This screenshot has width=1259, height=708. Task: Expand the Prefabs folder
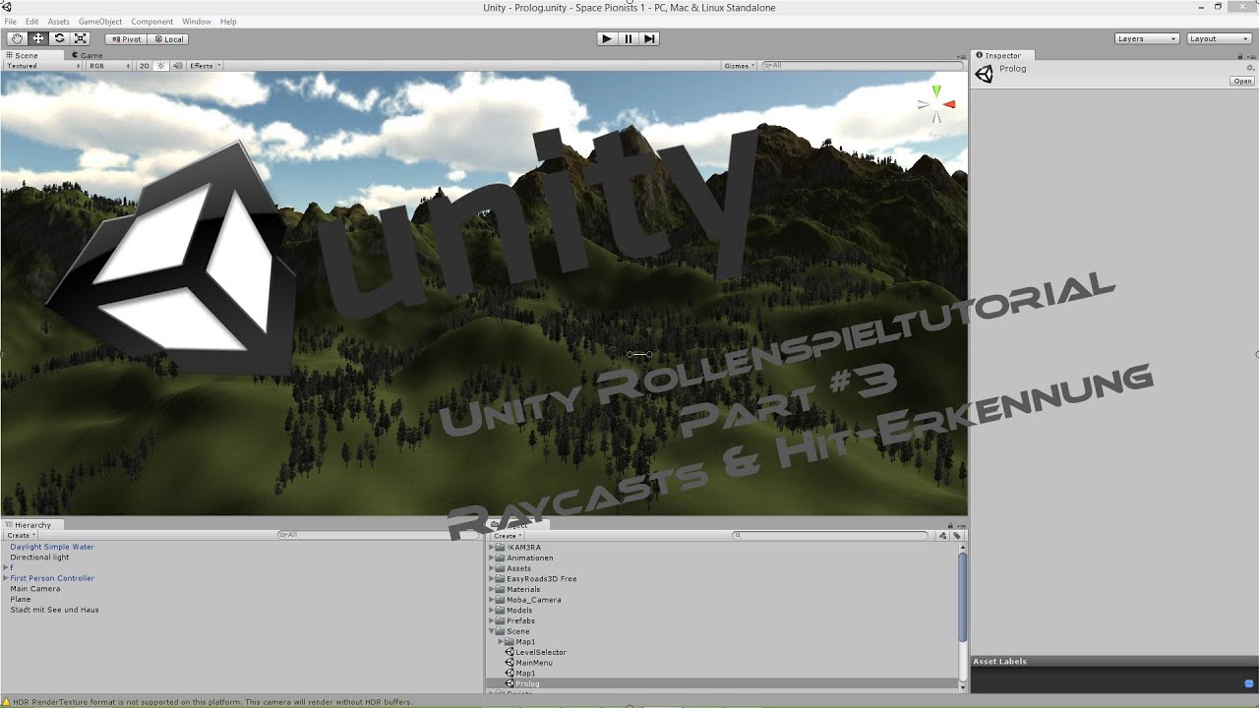point(492,620)
